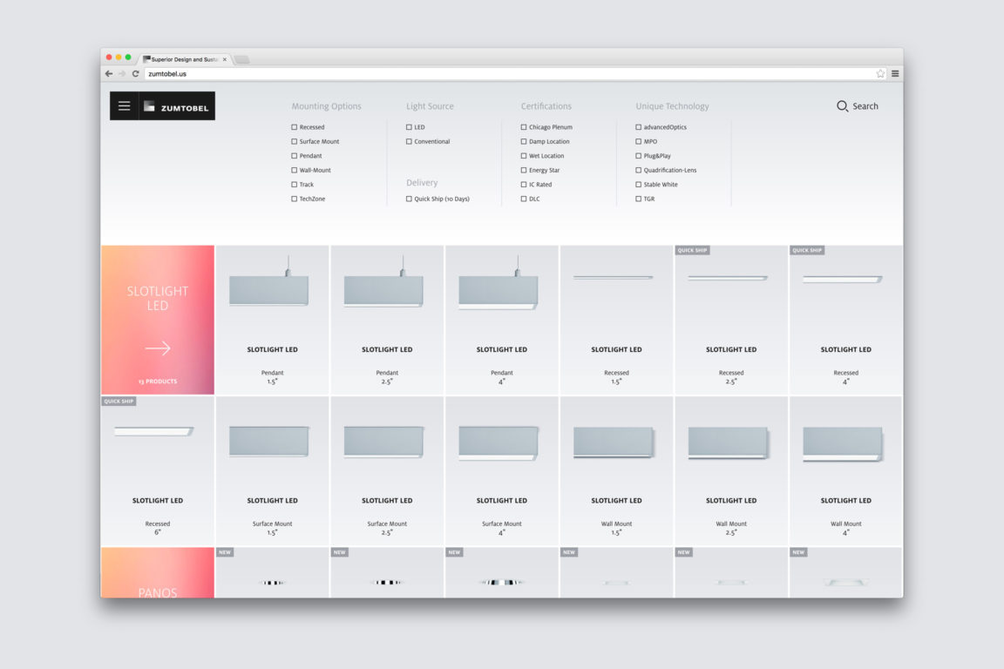This screenshot has width=1004, height=669.
Task: Enable the advancedOptics technology filter
Action: [x=638, y=127]
